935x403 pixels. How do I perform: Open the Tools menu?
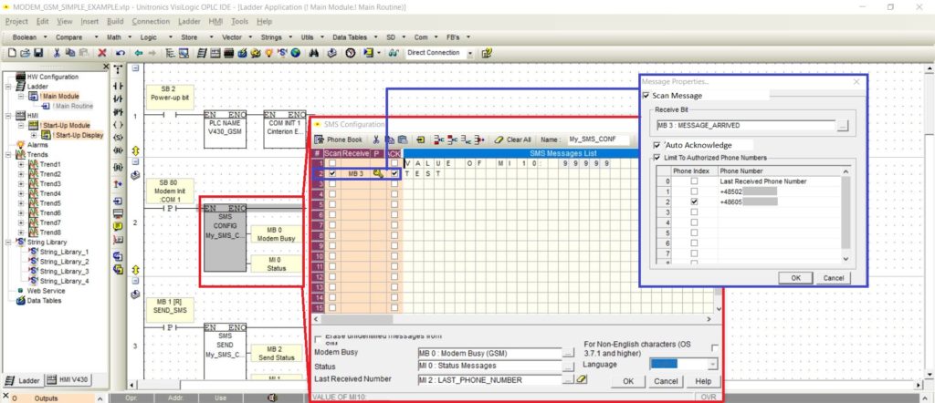[240, 22]
